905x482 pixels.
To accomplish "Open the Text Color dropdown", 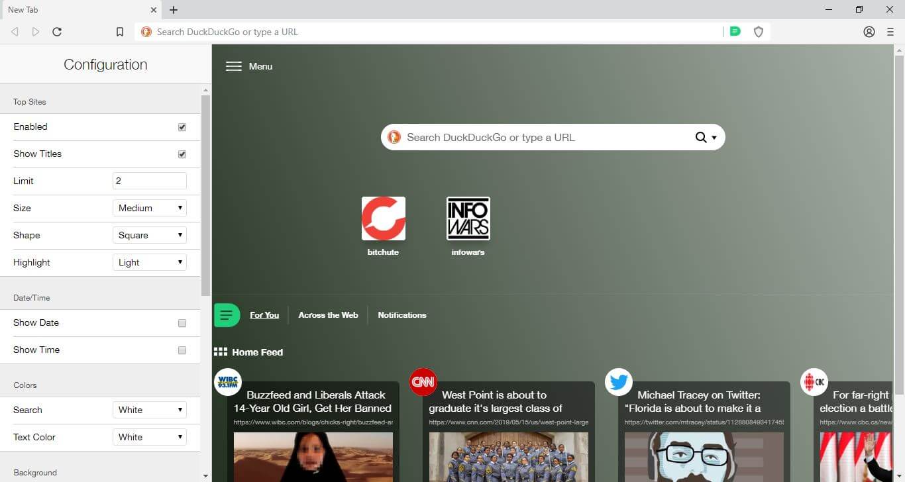I will pyautogui.click(x=150, y=437).
